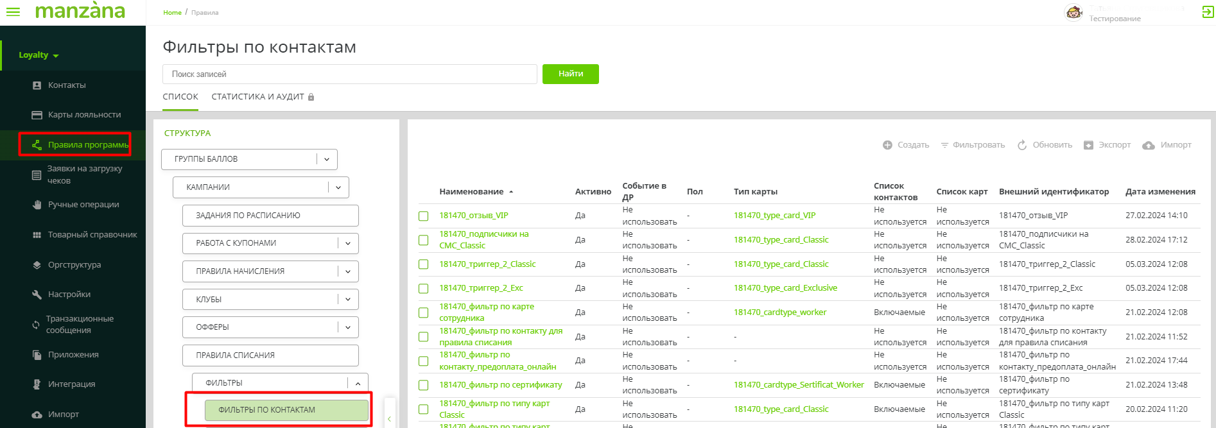The image size is (1216, 428).
Task: Click the Поиск записей search field
Action: [x=349, y=74]
